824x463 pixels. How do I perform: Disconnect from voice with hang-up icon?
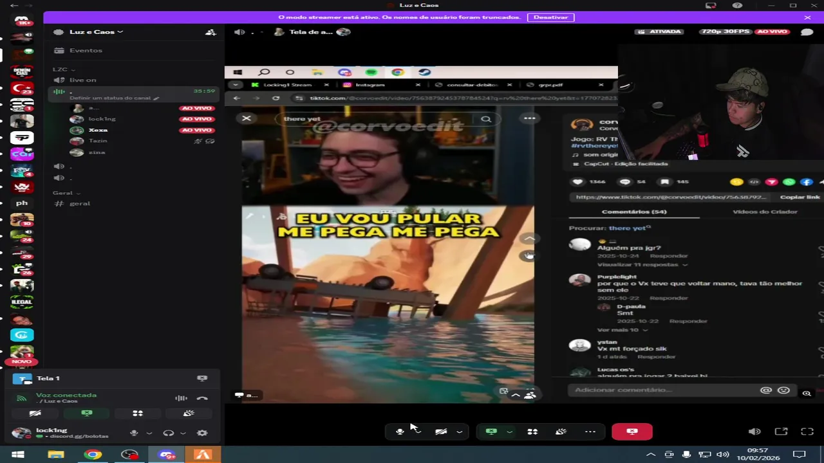coord(202,398)
